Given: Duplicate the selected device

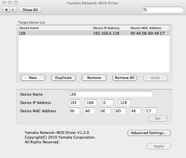Looking at the screenshot, I should [x=63, y=78].
